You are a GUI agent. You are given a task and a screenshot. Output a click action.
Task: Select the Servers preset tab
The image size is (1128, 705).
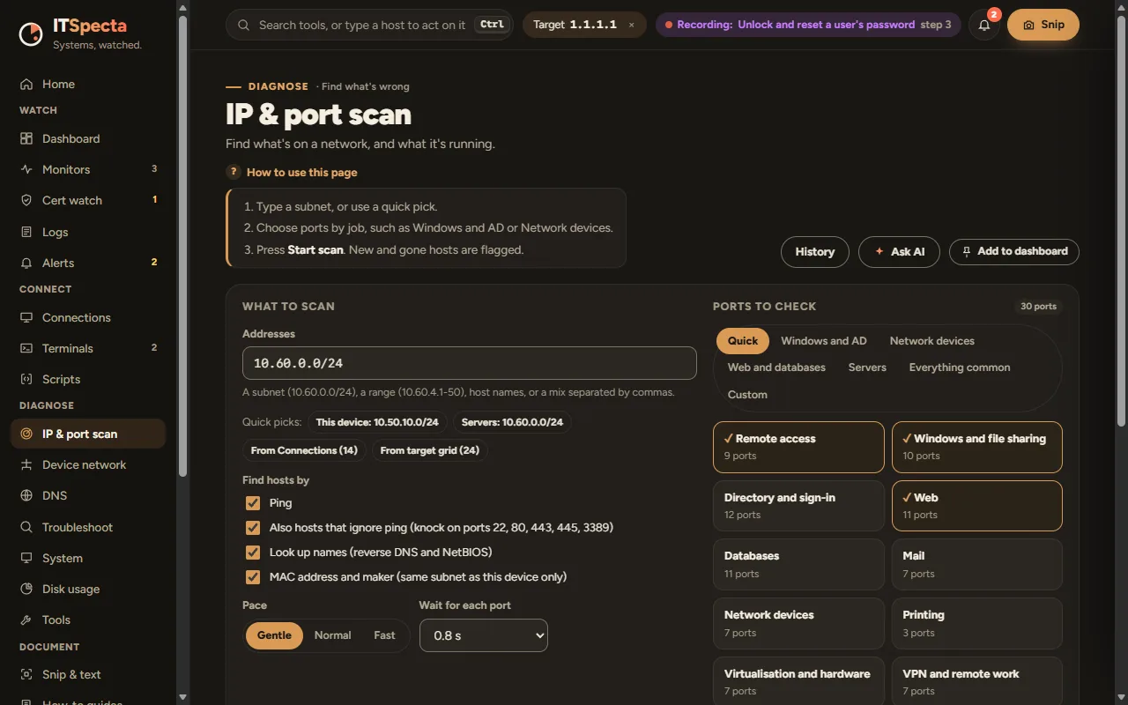click(867, 367)
